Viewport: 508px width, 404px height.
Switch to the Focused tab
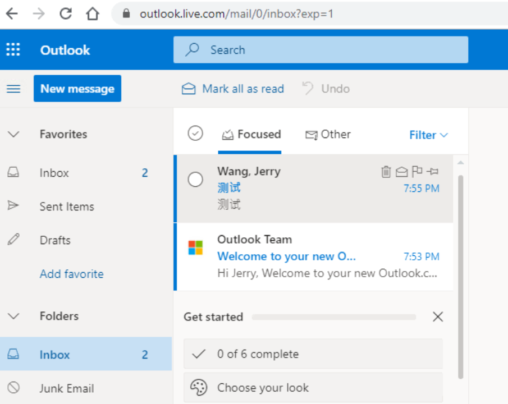[x=251, y=134]
